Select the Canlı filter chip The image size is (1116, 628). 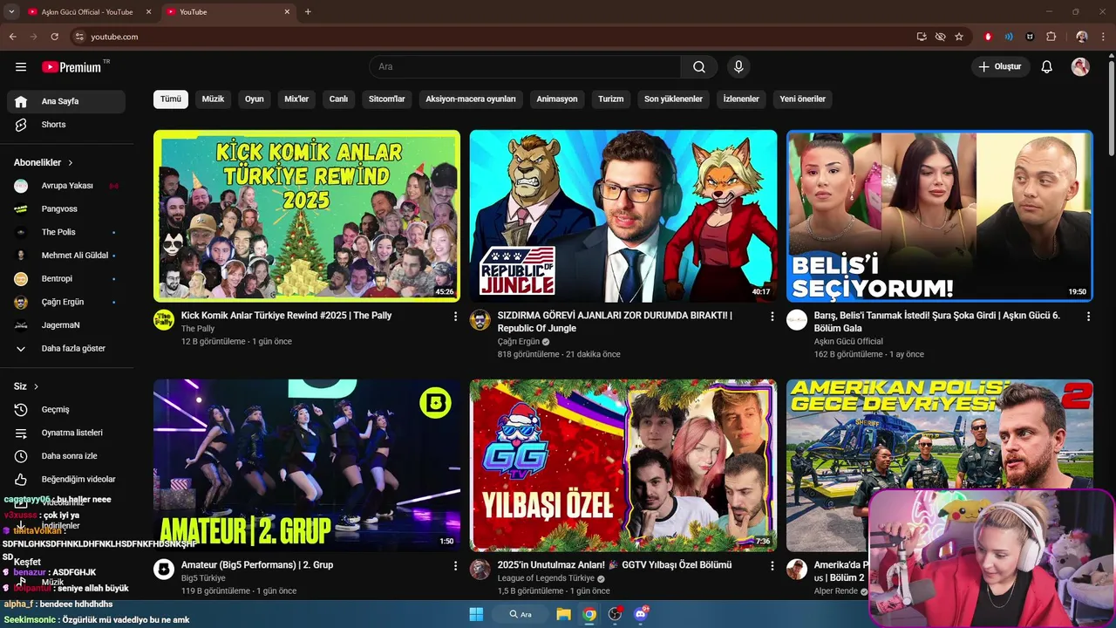(x=338, y=99)
